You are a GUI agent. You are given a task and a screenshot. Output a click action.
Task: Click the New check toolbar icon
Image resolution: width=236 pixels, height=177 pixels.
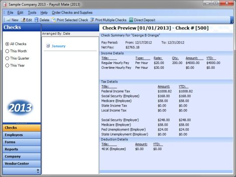[9, 20]
